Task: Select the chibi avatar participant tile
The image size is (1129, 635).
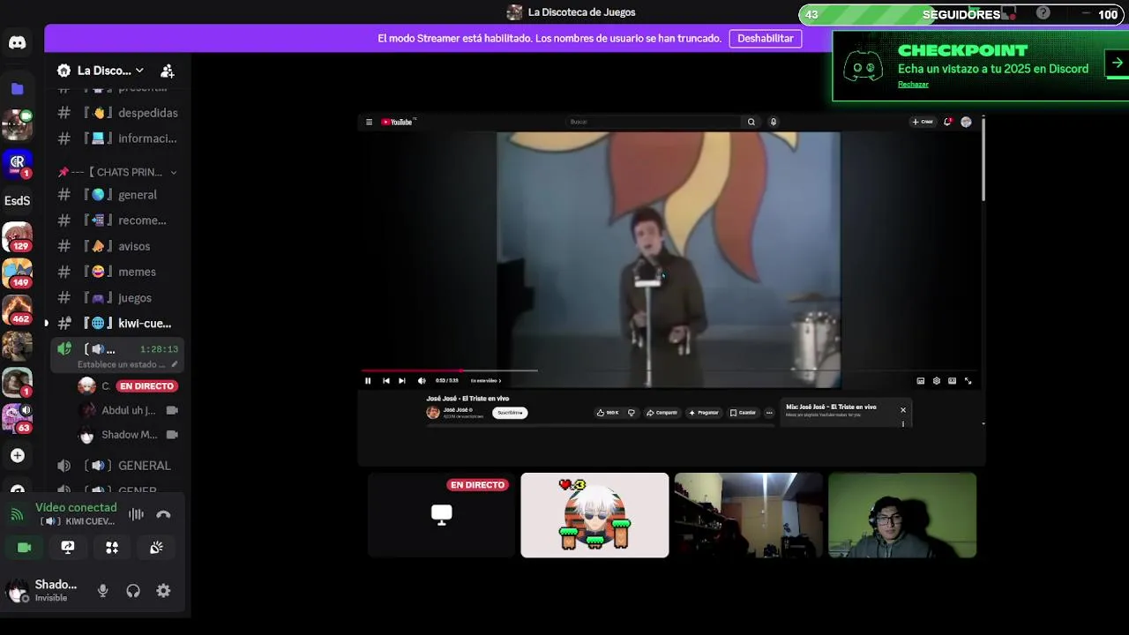Action: [x=594, y=515]
